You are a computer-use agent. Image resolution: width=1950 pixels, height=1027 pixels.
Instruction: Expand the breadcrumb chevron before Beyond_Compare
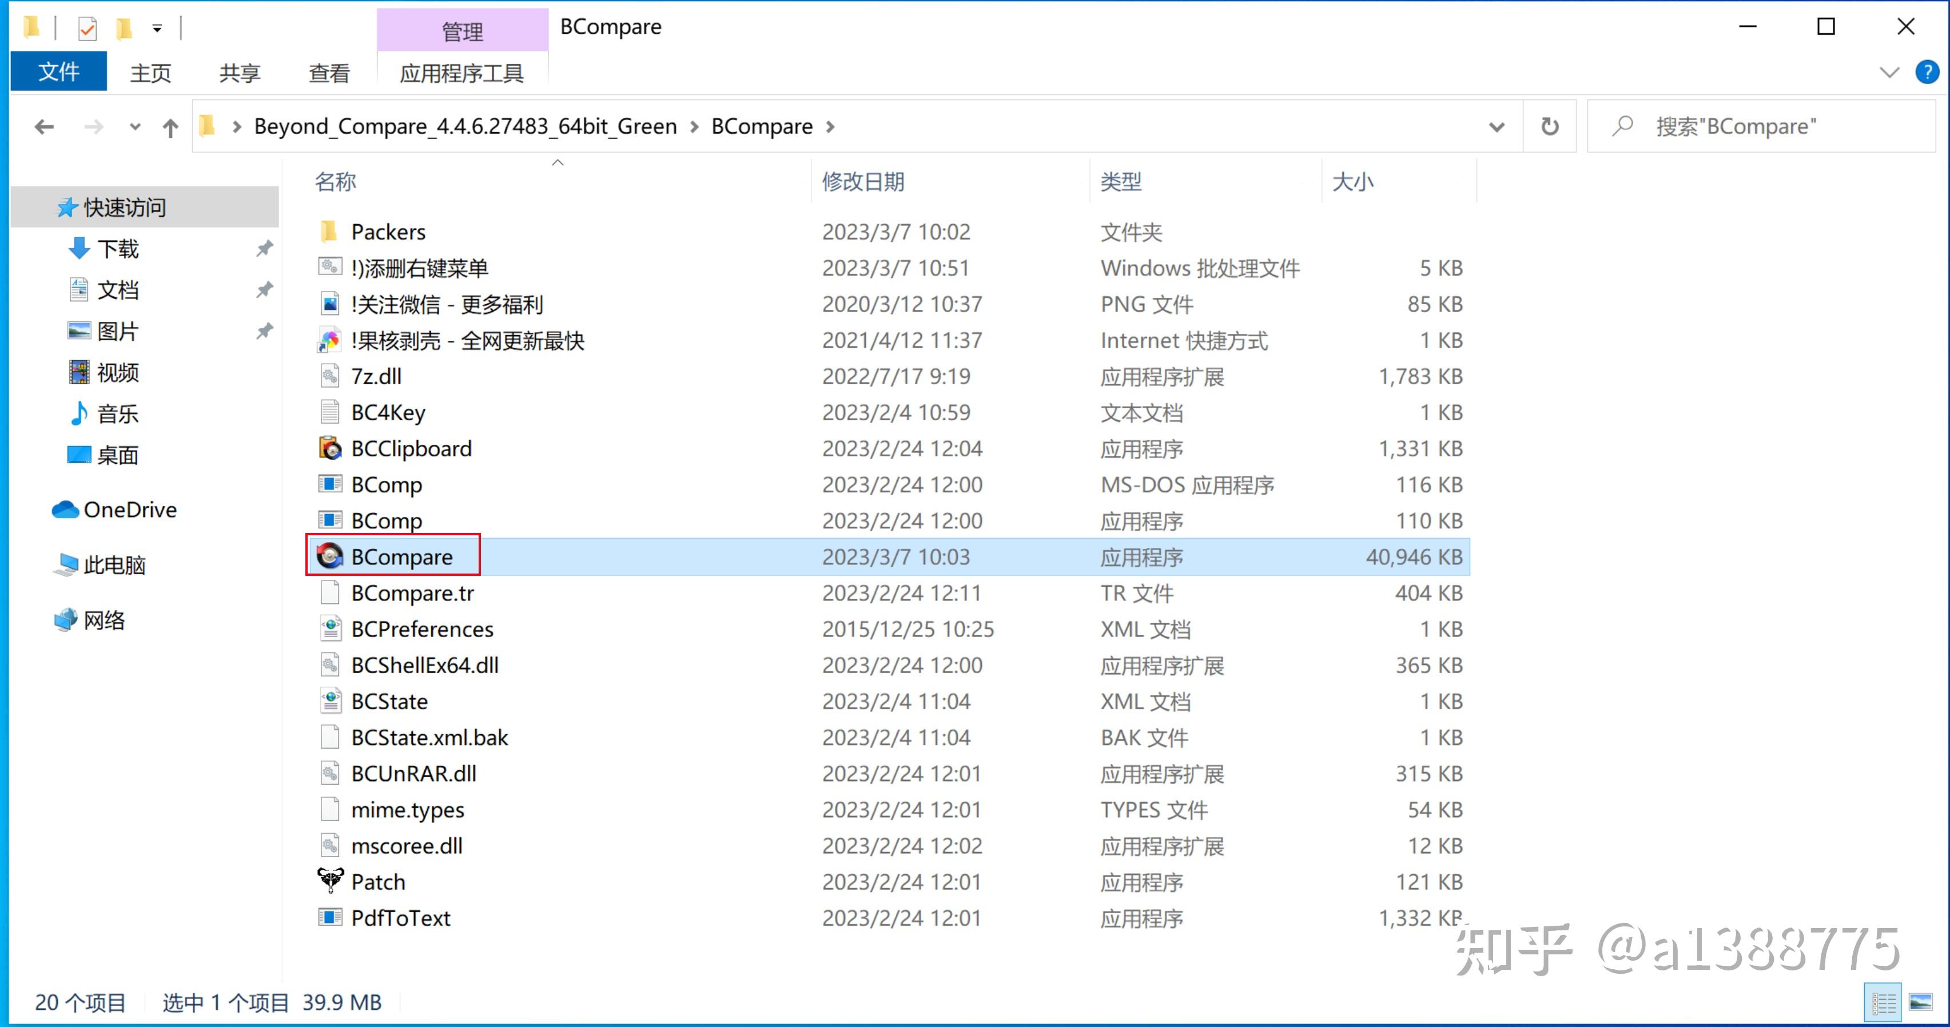[x=237, y=126]
